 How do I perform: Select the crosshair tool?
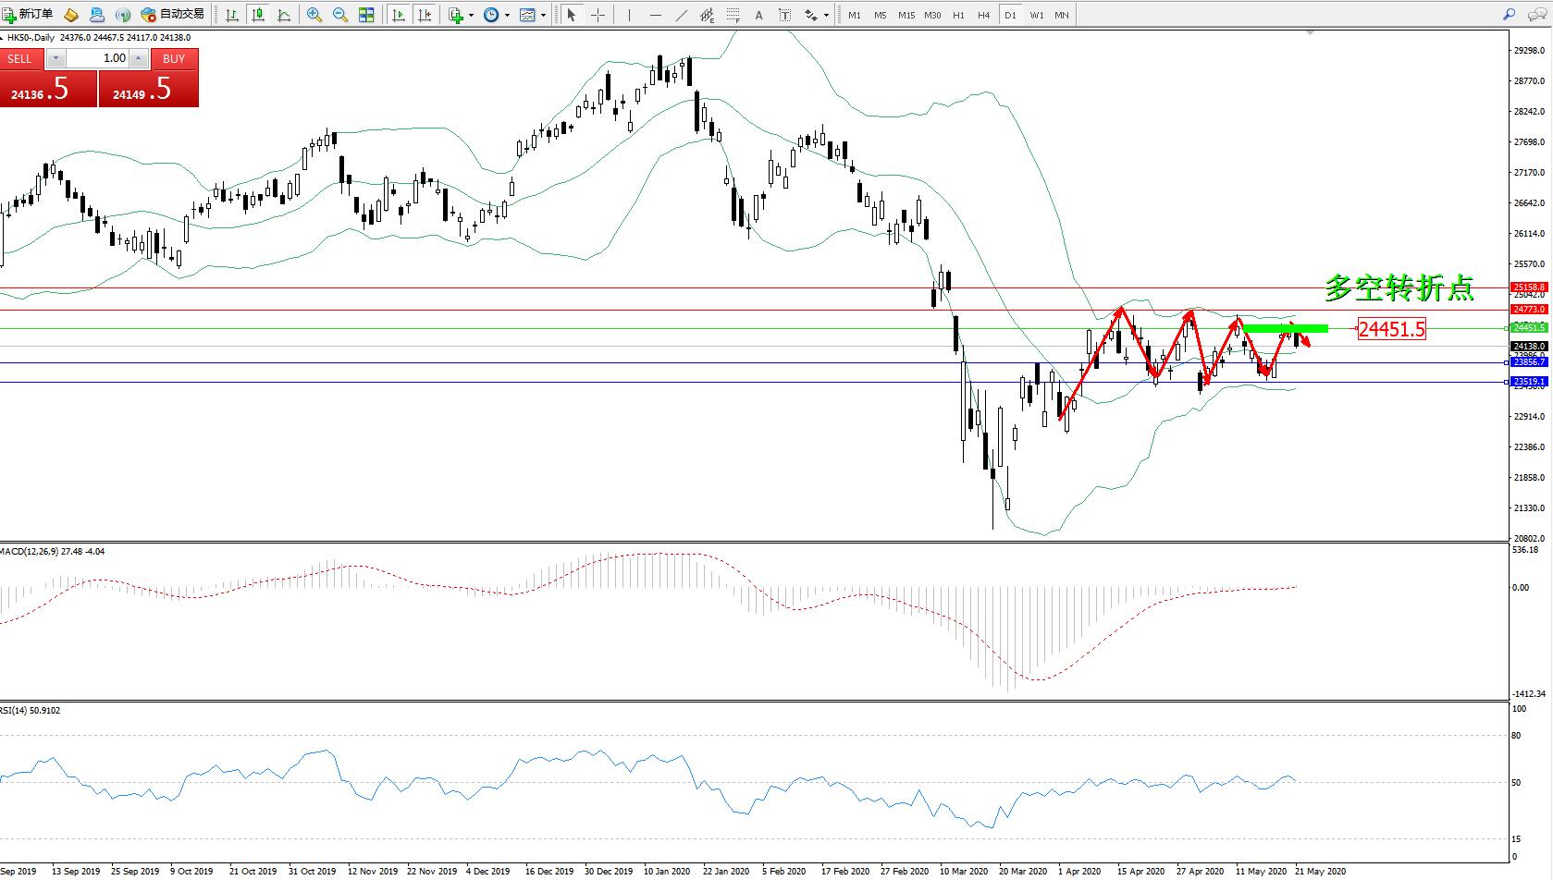[x=598, y=15]
